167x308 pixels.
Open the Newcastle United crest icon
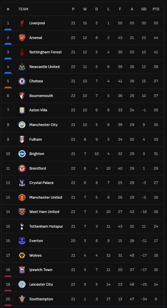(x=22, y=67)
